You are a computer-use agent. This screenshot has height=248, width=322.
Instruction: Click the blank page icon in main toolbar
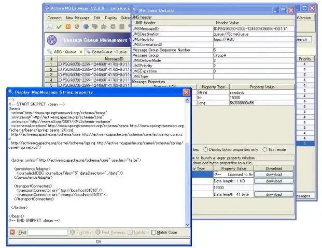[x=50, y=26]
